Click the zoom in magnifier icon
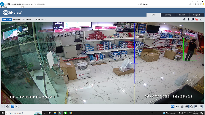This screenshot has width=205, height=115. (191, 106)
